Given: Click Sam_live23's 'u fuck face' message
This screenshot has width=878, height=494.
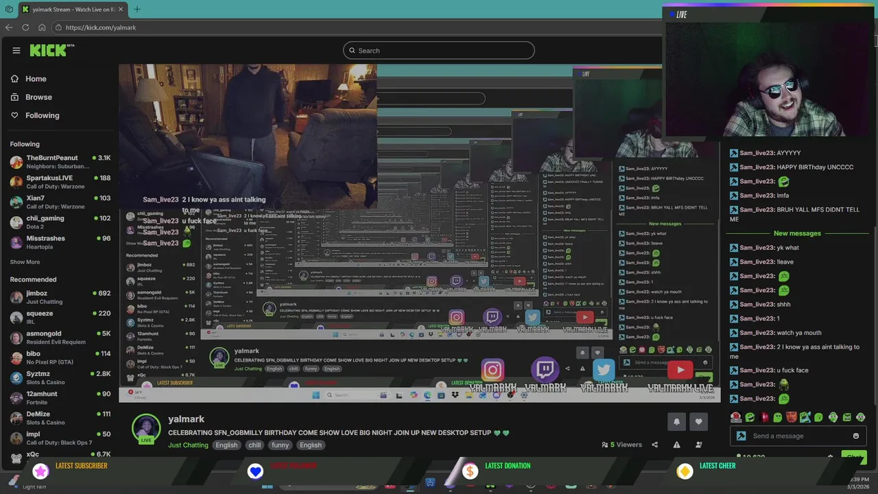Looking at the screenshot, I should tap(769, 370).
